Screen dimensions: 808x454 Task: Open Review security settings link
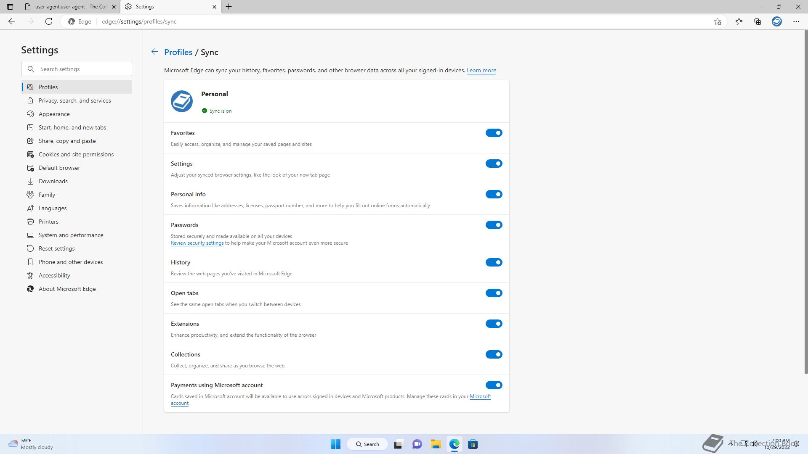tap(197, 243)
